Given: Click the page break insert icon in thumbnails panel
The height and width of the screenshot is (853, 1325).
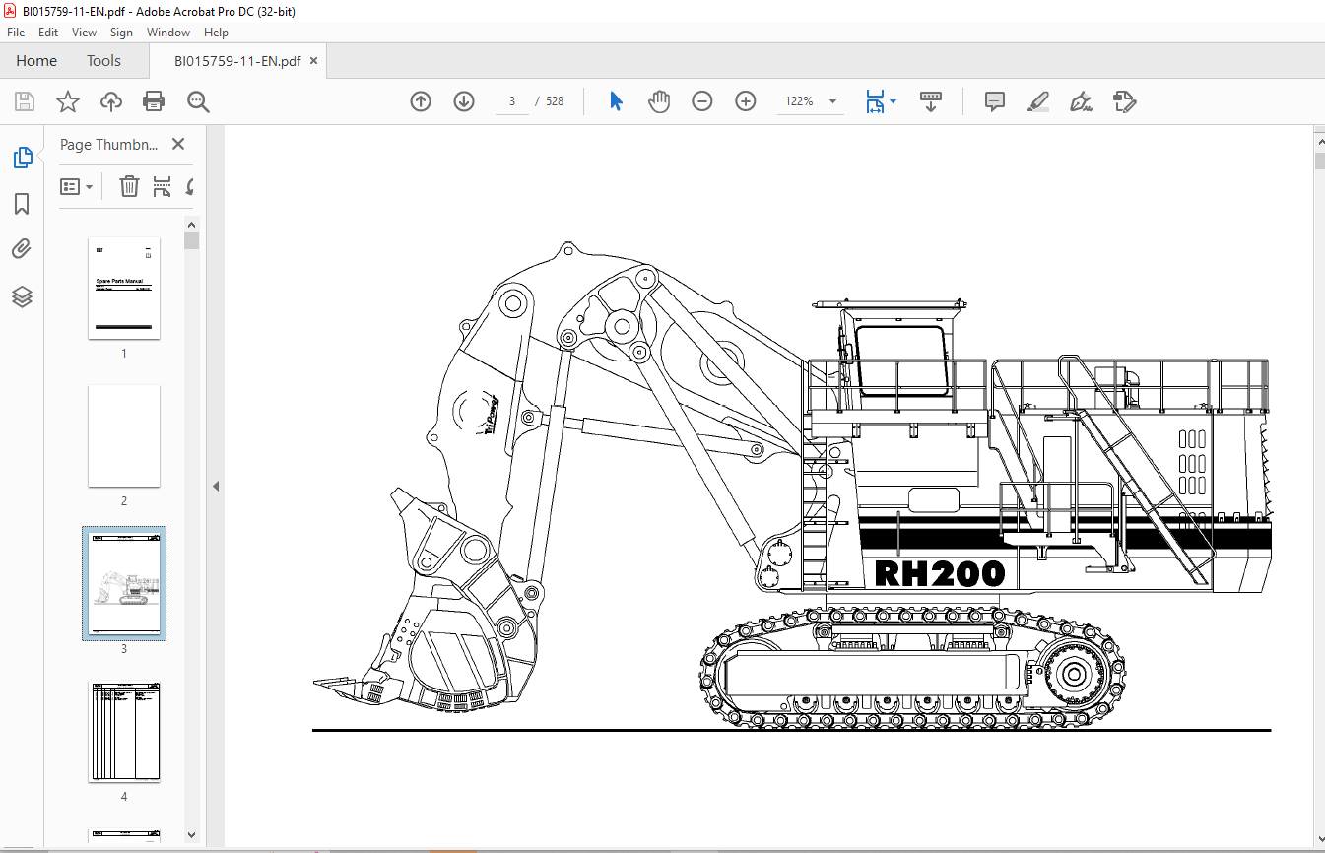Looking at the screenshot, I should pos(162,186).
